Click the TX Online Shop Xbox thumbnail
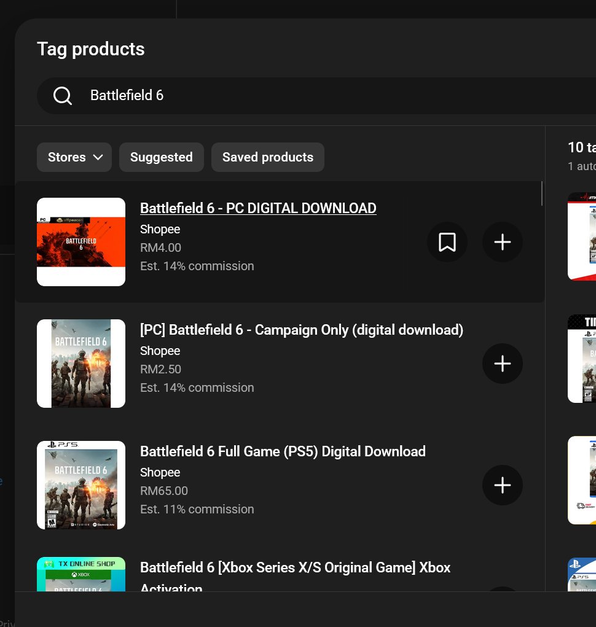The width and height of the screenshot is (596, 627). click(81, 574)
